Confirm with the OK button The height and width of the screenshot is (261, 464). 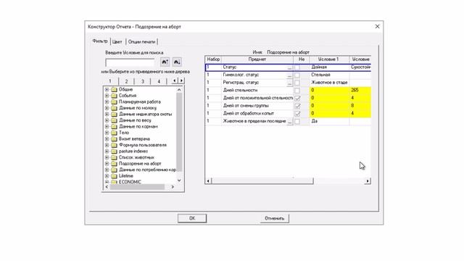click(192, 218)
